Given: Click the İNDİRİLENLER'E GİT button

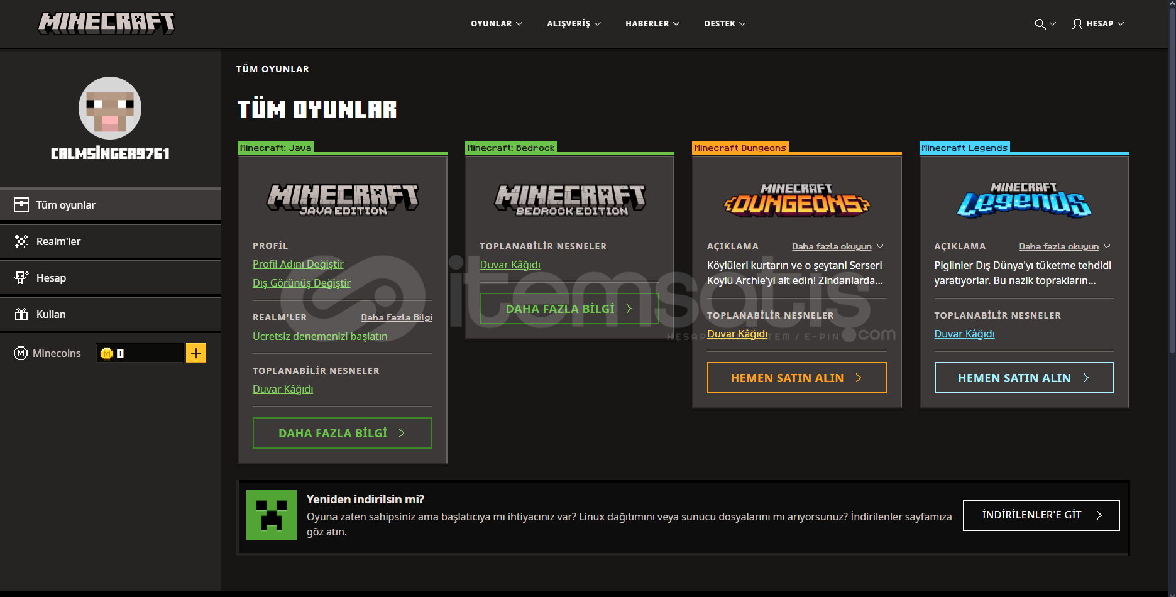Looking at the screenshot, I should pyautogui.click(x=1041, y=515).
